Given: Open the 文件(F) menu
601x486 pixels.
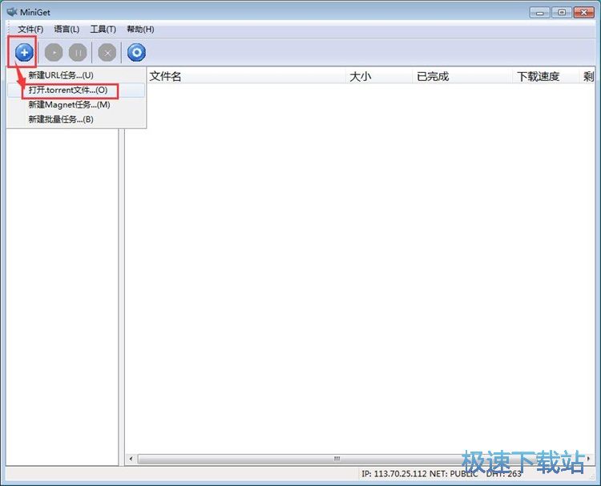Looking at the screenshot, I should [x=30, y=29].
